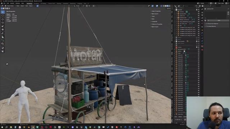Expand the Bake panel
Screen dimensions: 230x129
tap(152, 19)
